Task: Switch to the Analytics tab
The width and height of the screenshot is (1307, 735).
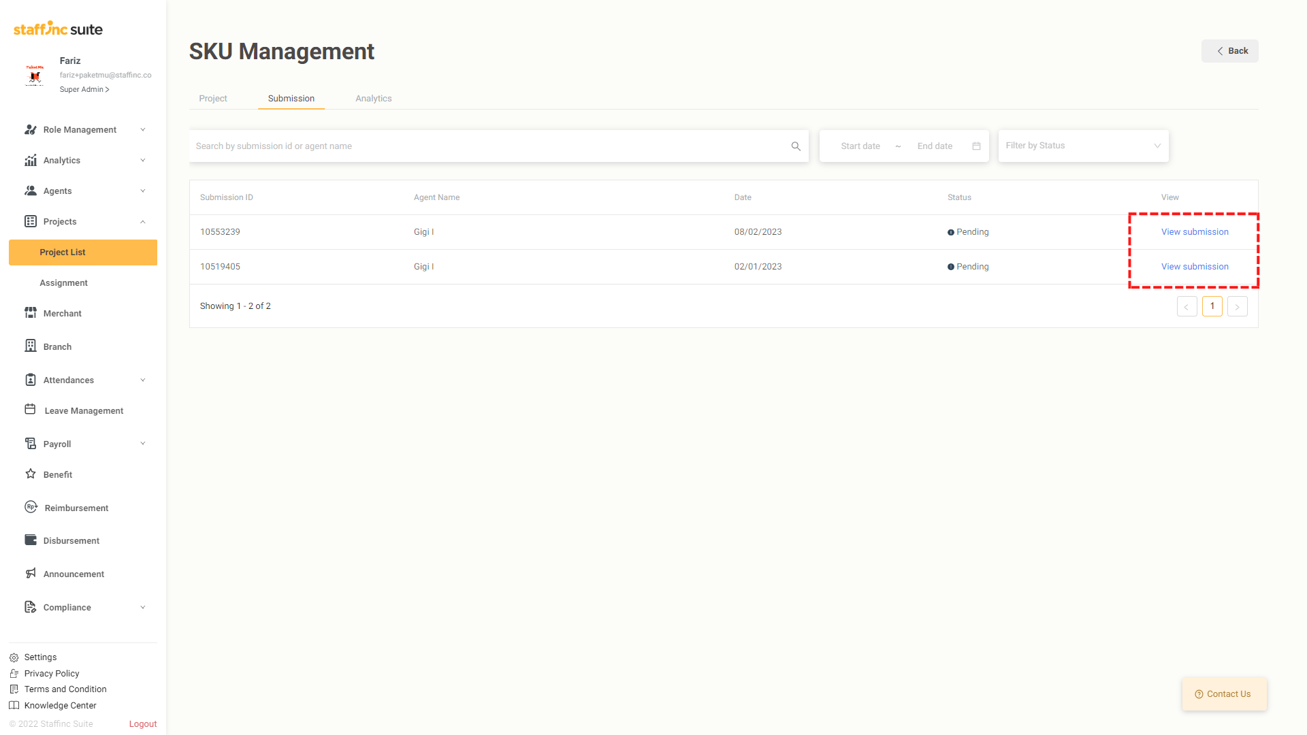Action: [x=373, y=99]
